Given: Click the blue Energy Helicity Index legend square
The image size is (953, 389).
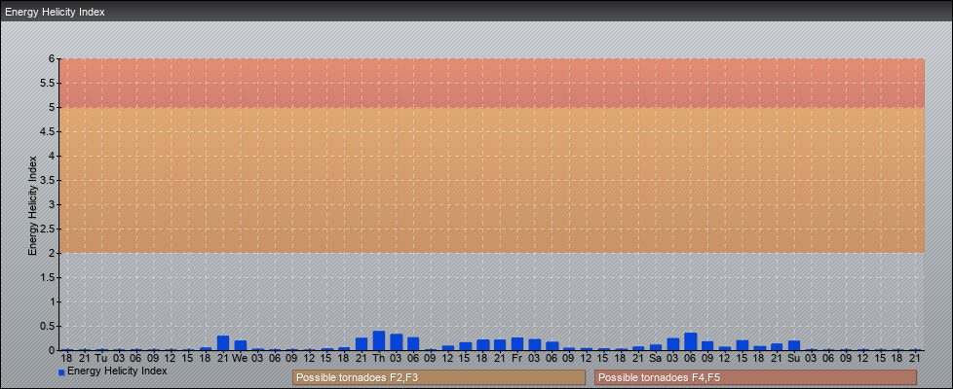Looking at the screenshot, I should coord(61,372).
